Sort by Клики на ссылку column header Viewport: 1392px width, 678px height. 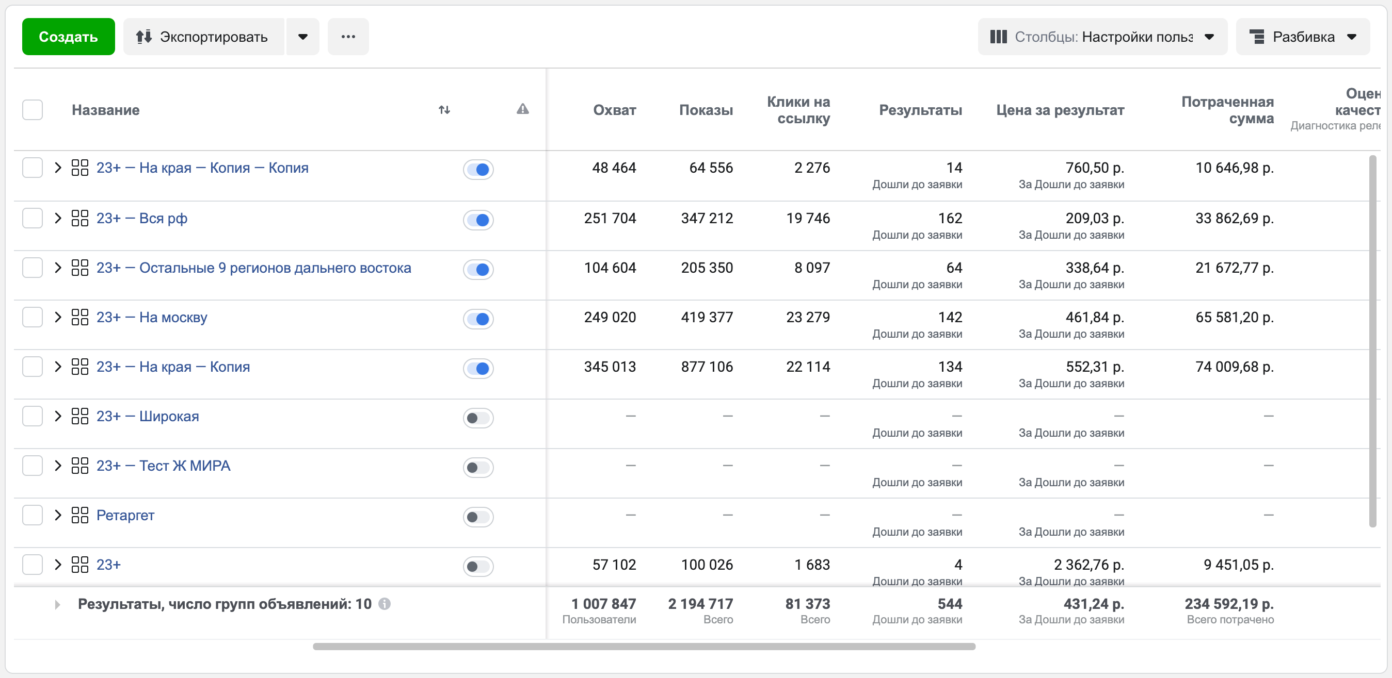pos(798,110)
